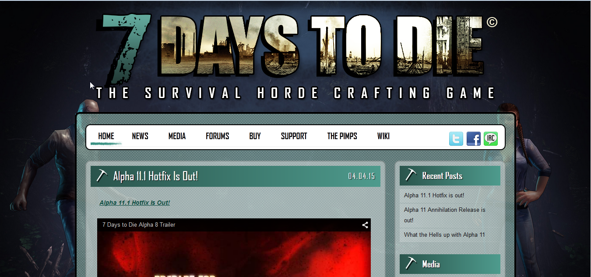Open the NEWS menu item
Viewport: 591px width, 277px height.
point(140,136)
